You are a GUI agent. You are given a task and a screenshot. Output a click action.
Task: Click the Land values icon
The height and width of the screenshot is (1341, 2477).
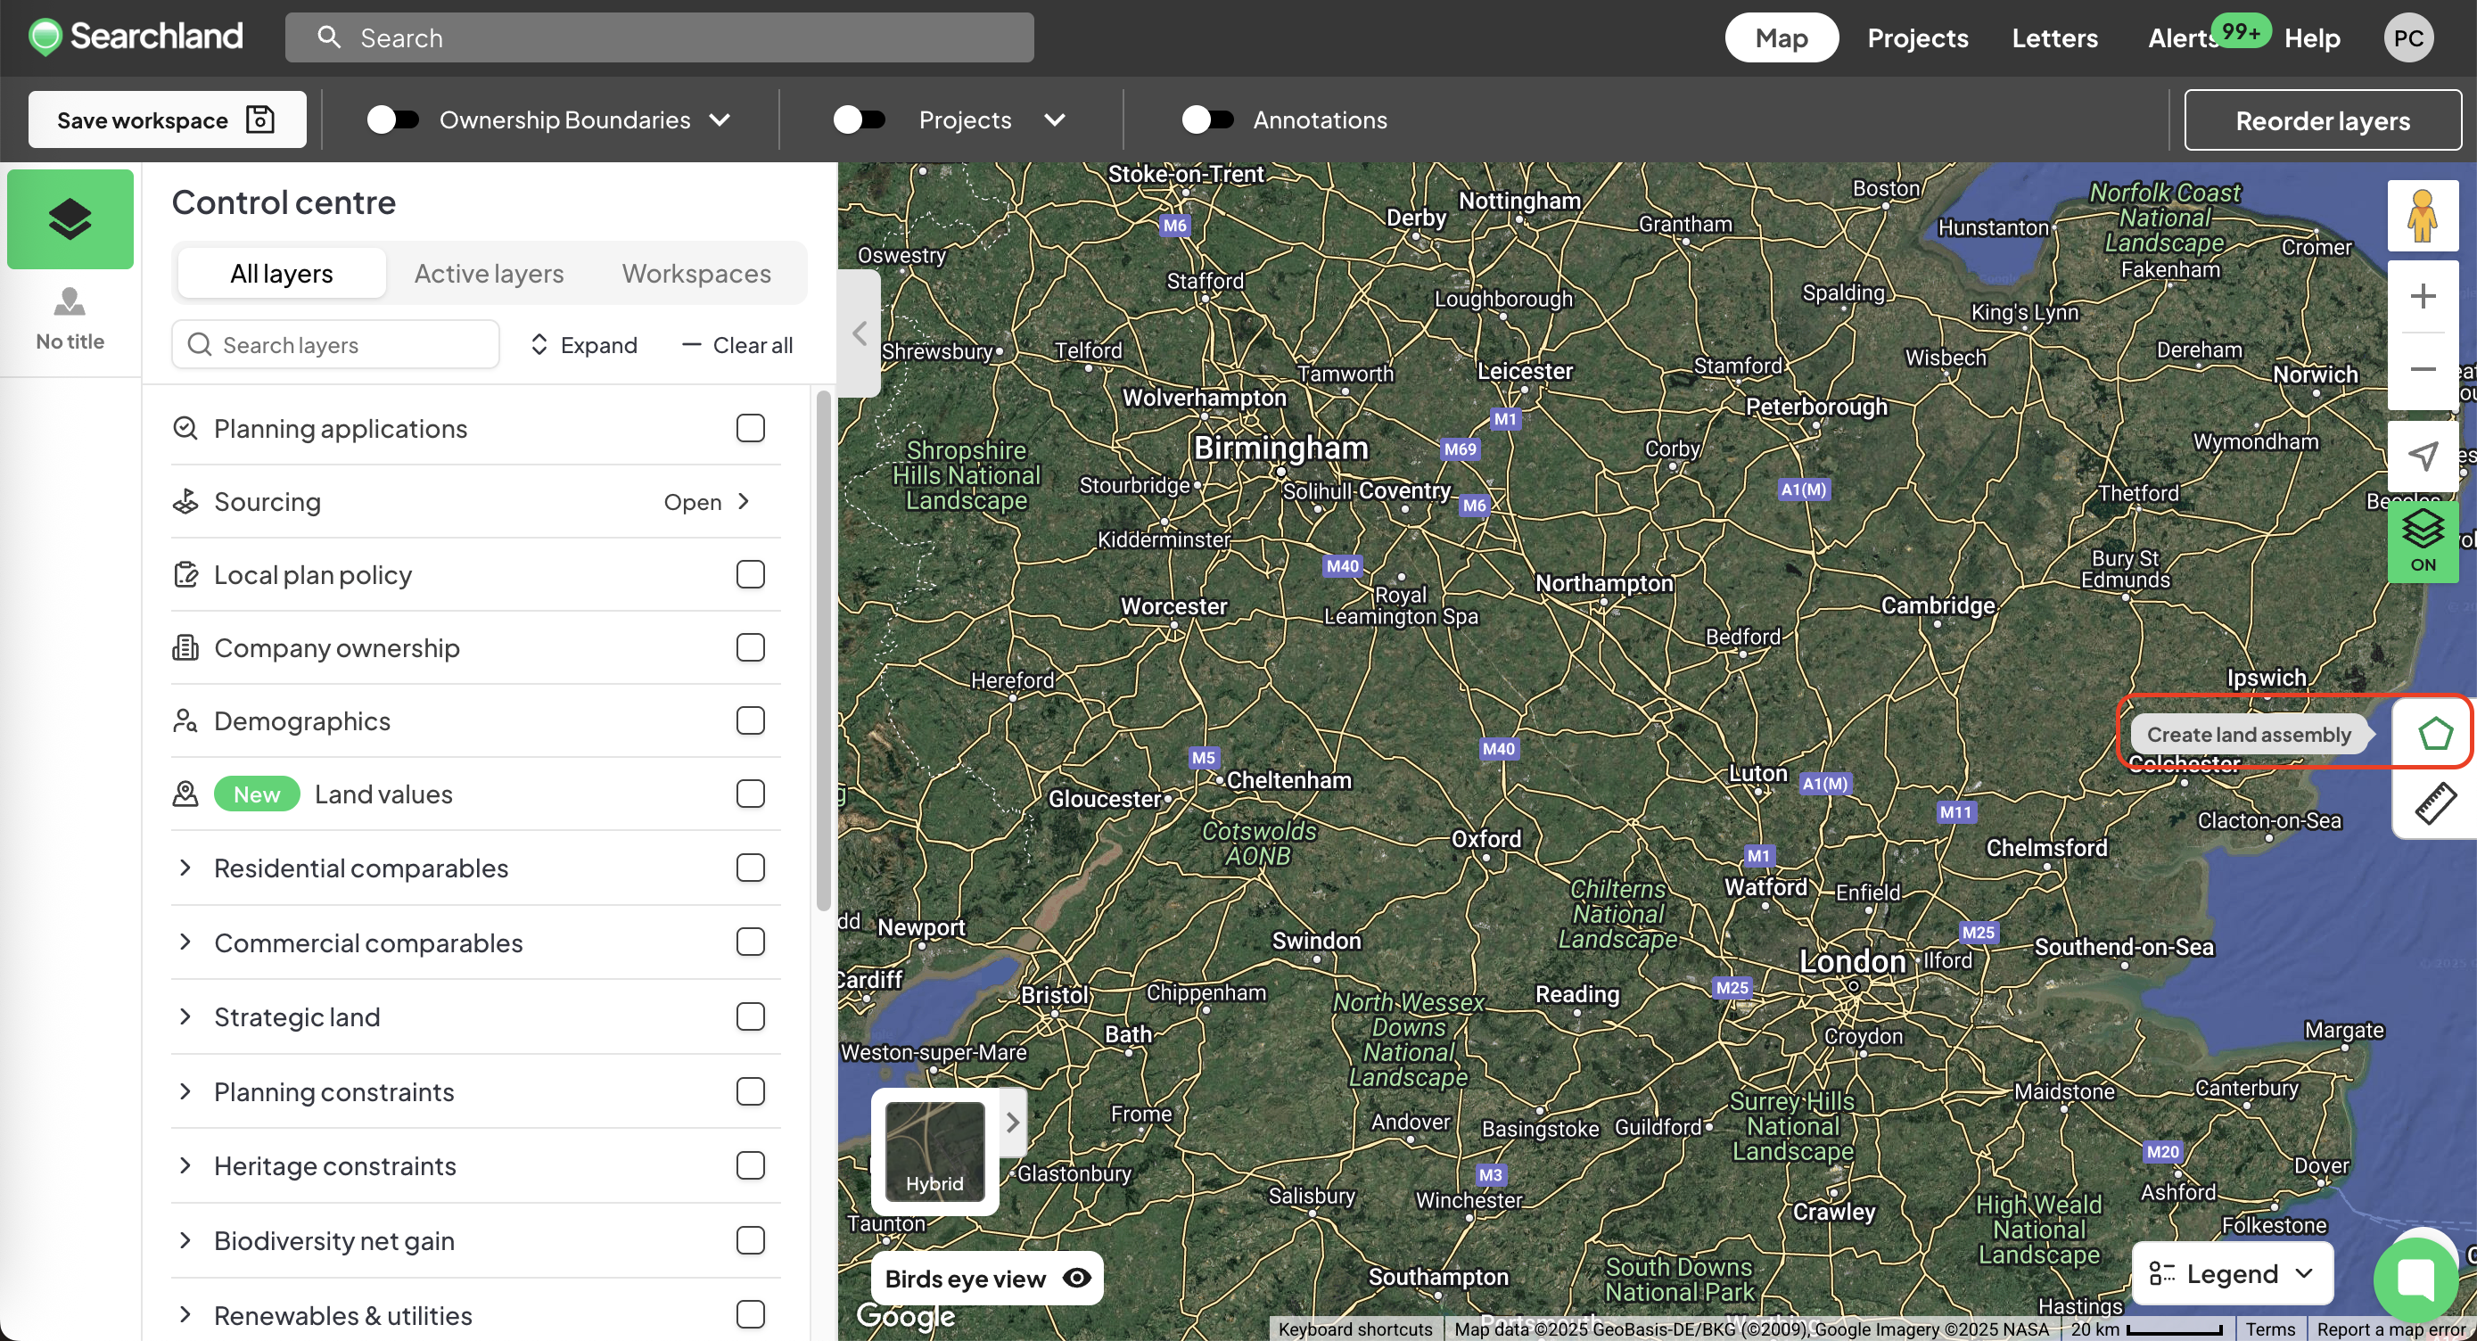click(x=185, y=793)
